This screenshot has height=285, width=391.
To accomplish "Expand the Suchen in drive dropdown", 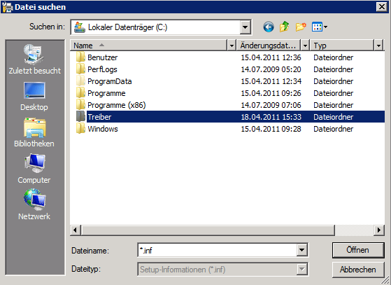I will [x=245, y=27].
